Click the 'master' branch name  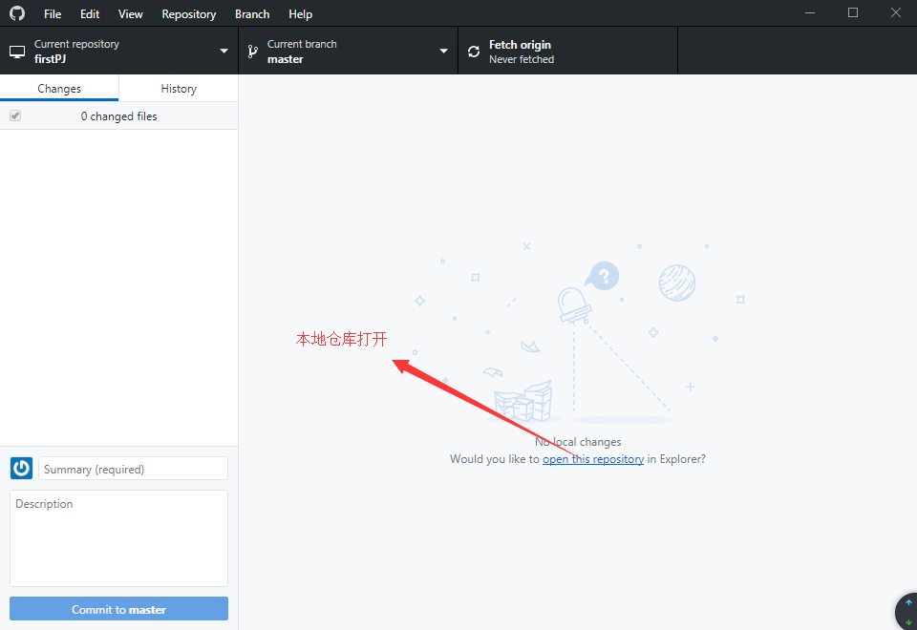(x=286, y=59)
